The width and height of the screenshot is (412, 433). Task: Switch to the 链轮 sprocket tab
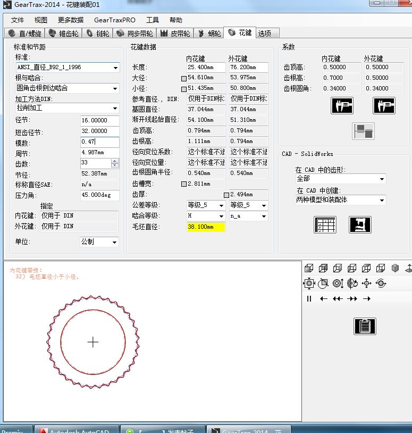pos(98,34)
